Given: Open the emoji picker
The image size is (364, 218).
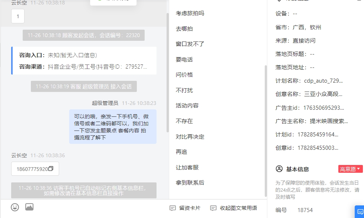Looking at the screenshot, I should click(15, 207).
